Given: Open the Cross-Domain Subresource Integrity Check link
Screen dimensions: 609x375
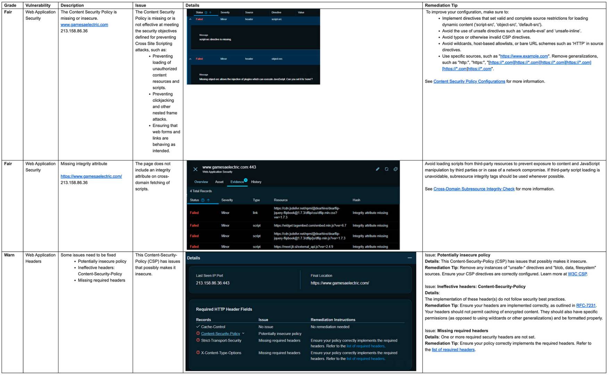Looking at the screenshot, I should [474, 189].
